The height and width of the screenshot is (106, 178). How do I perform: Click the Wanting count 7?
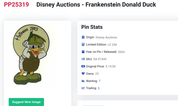(100, 81)
